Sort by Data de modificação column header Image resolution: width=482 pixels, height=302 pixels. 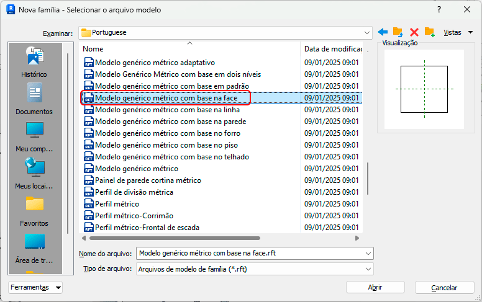coord(333,49)
